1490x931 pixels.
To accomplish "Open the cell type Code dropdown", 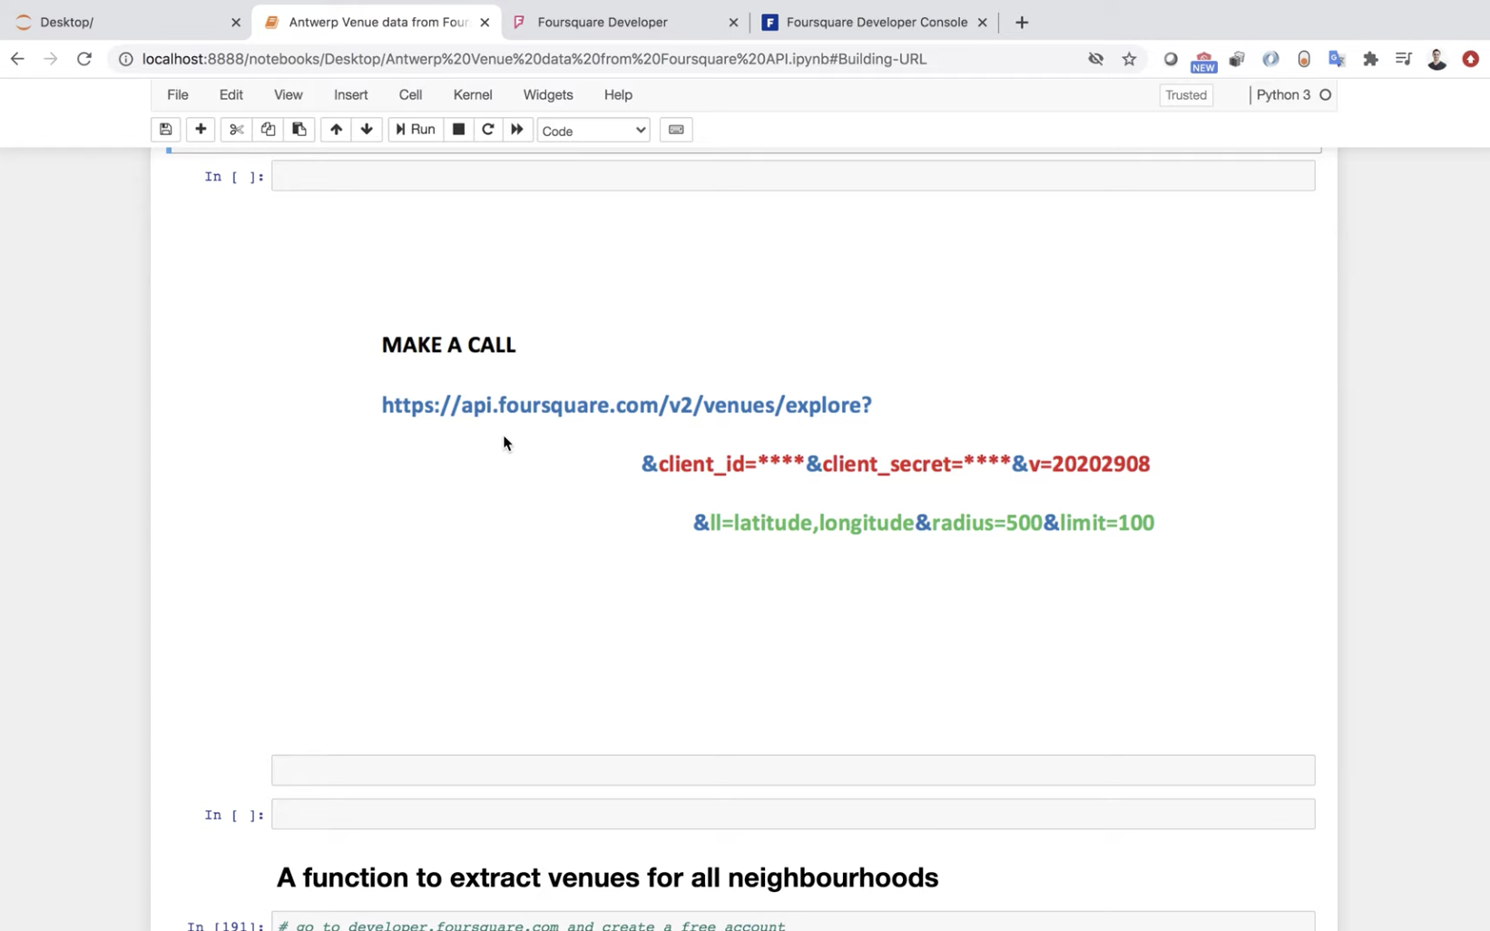I will 593,131.
